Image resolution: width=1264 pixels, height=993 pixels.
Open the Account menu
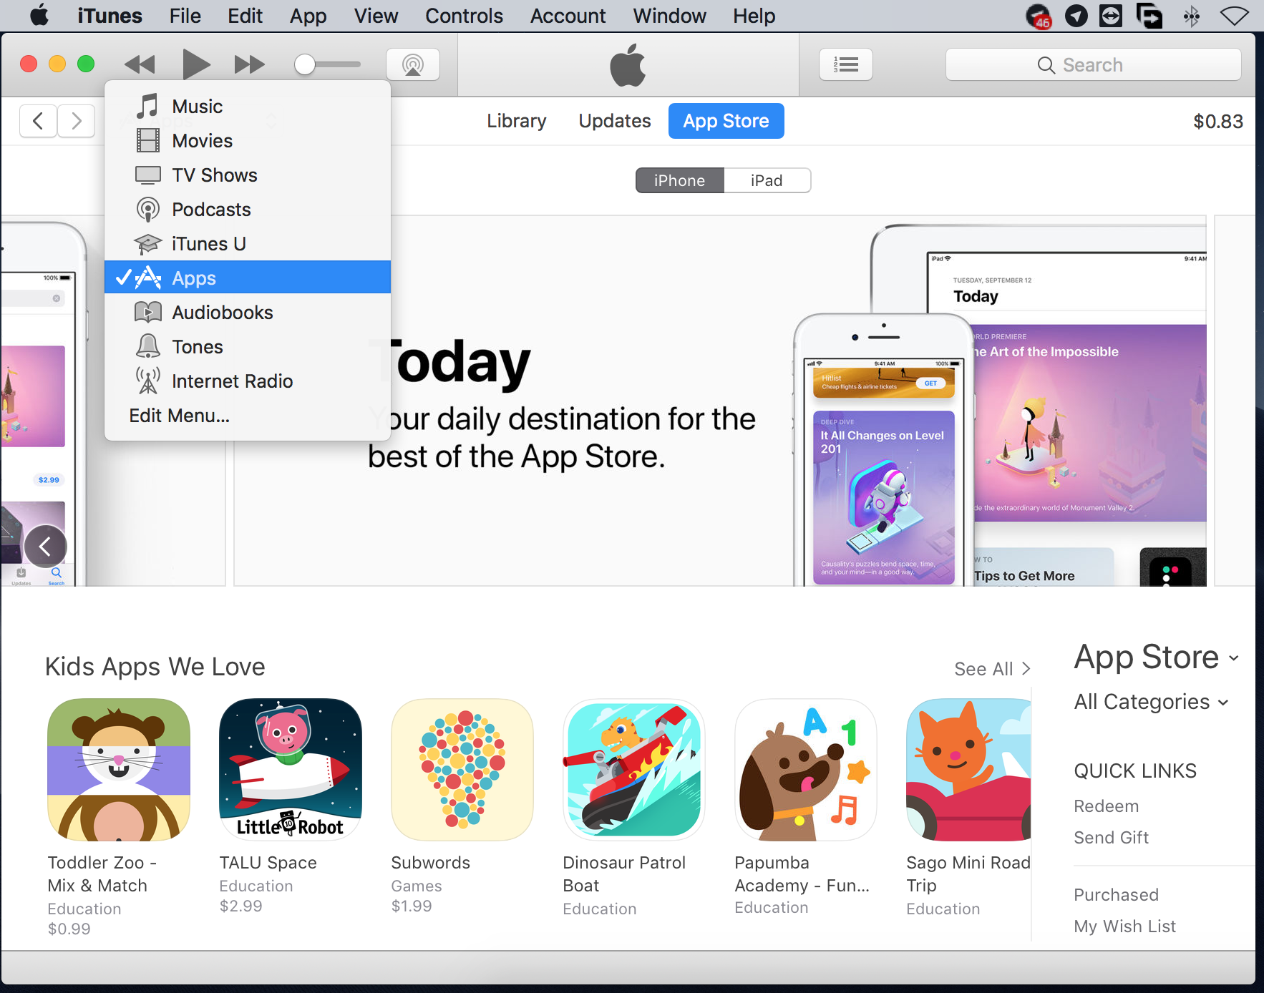[x=568, y=16]
